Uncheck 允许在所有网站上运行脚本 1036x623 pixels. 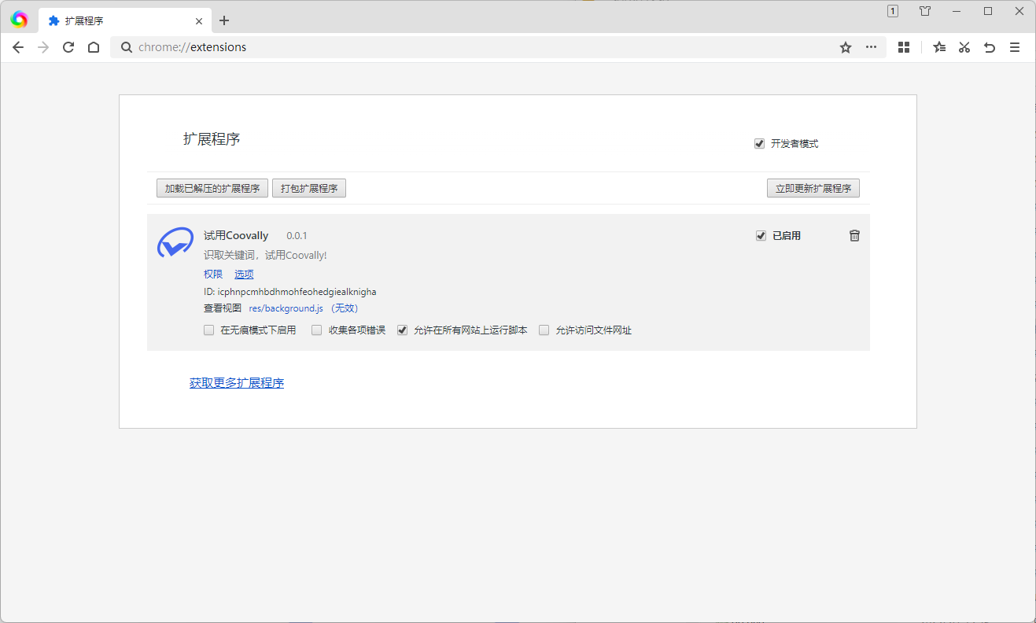click(402, 330)
